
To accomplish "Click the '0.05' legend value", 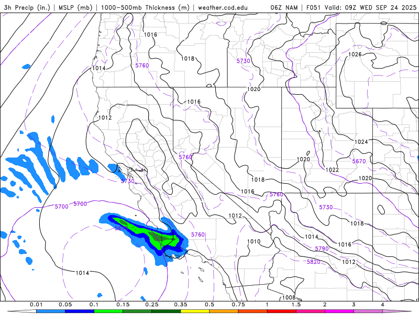I will pos(65,305).
